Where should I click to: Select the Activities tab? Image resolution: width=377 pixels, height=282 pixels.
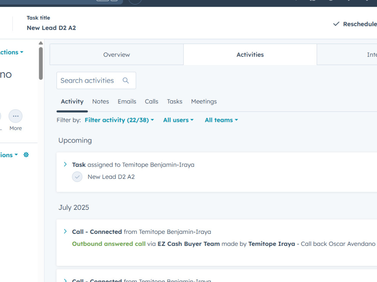250,55
